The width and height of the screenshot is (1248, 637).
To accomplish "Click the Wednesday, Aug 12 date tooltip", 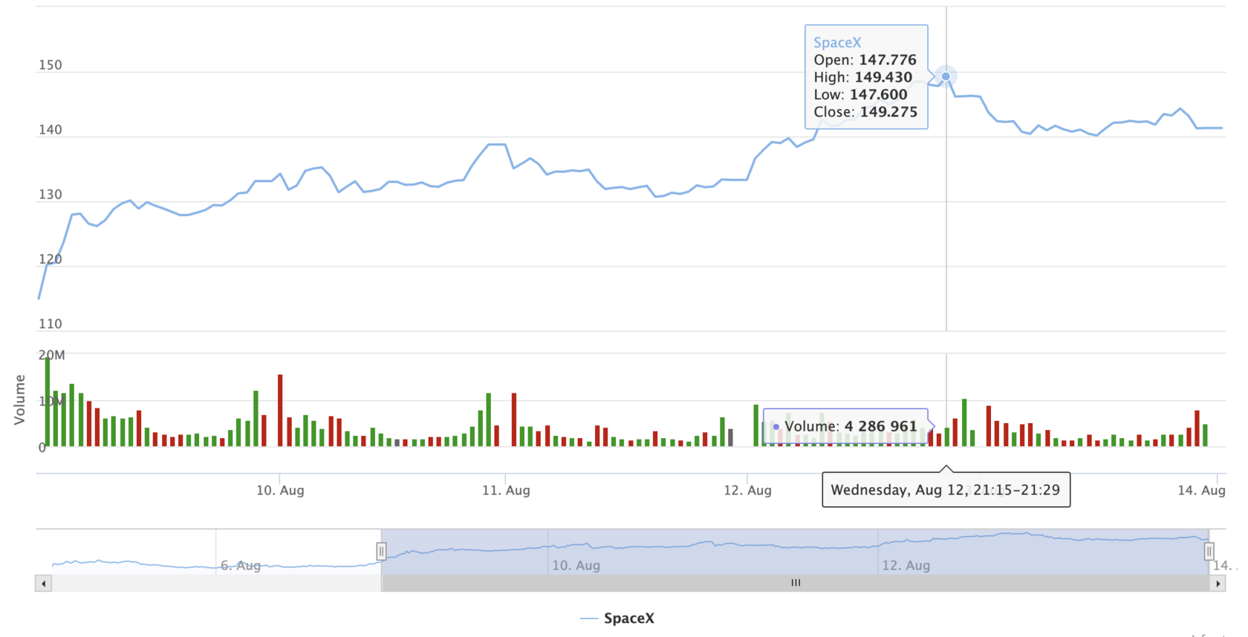I will pos(946,490).
